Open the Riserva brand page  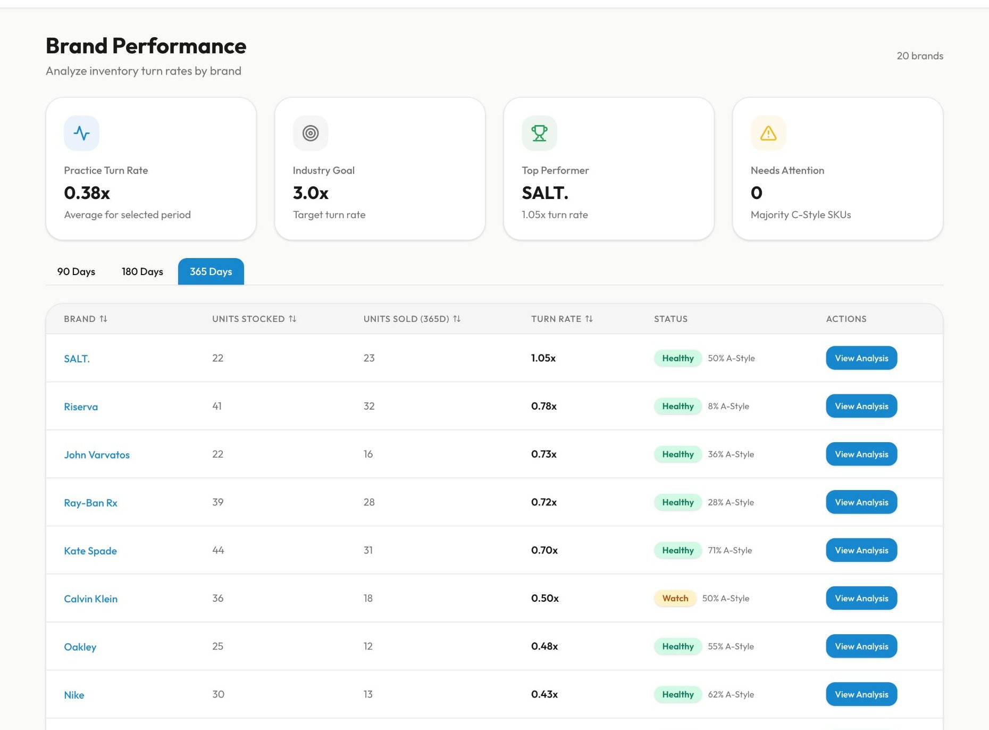click(81, 406)
